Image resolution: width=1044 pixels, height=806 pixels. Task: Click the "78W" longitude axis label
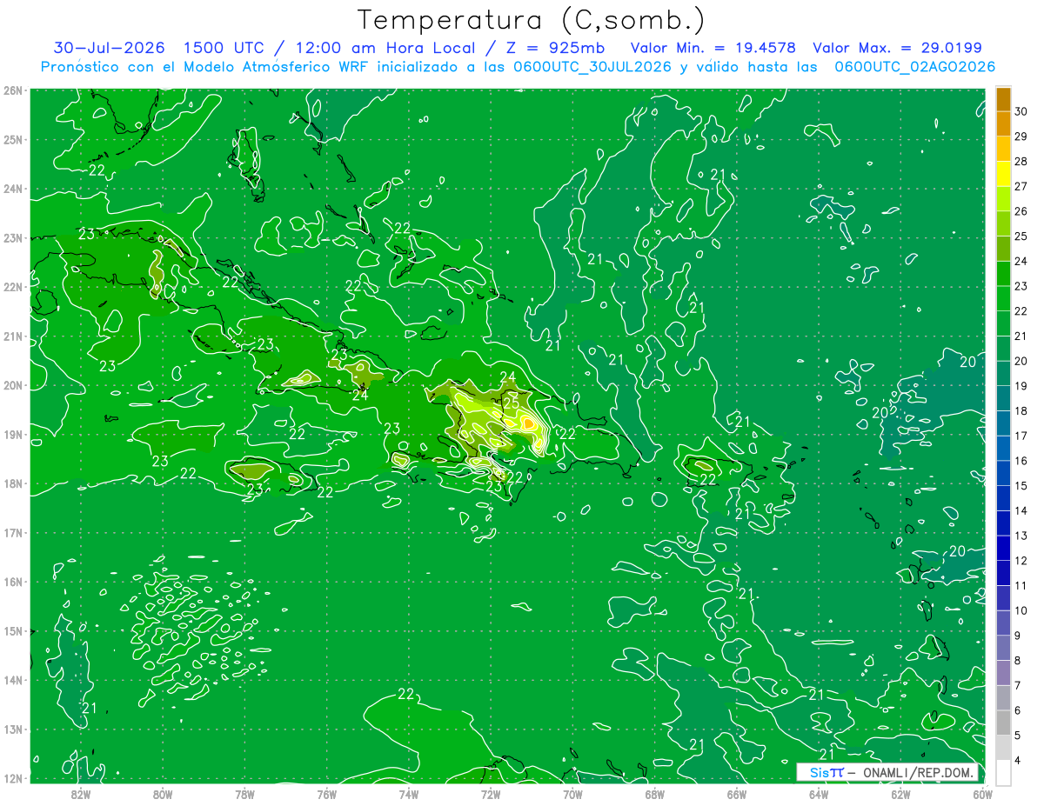click(244, 794)
